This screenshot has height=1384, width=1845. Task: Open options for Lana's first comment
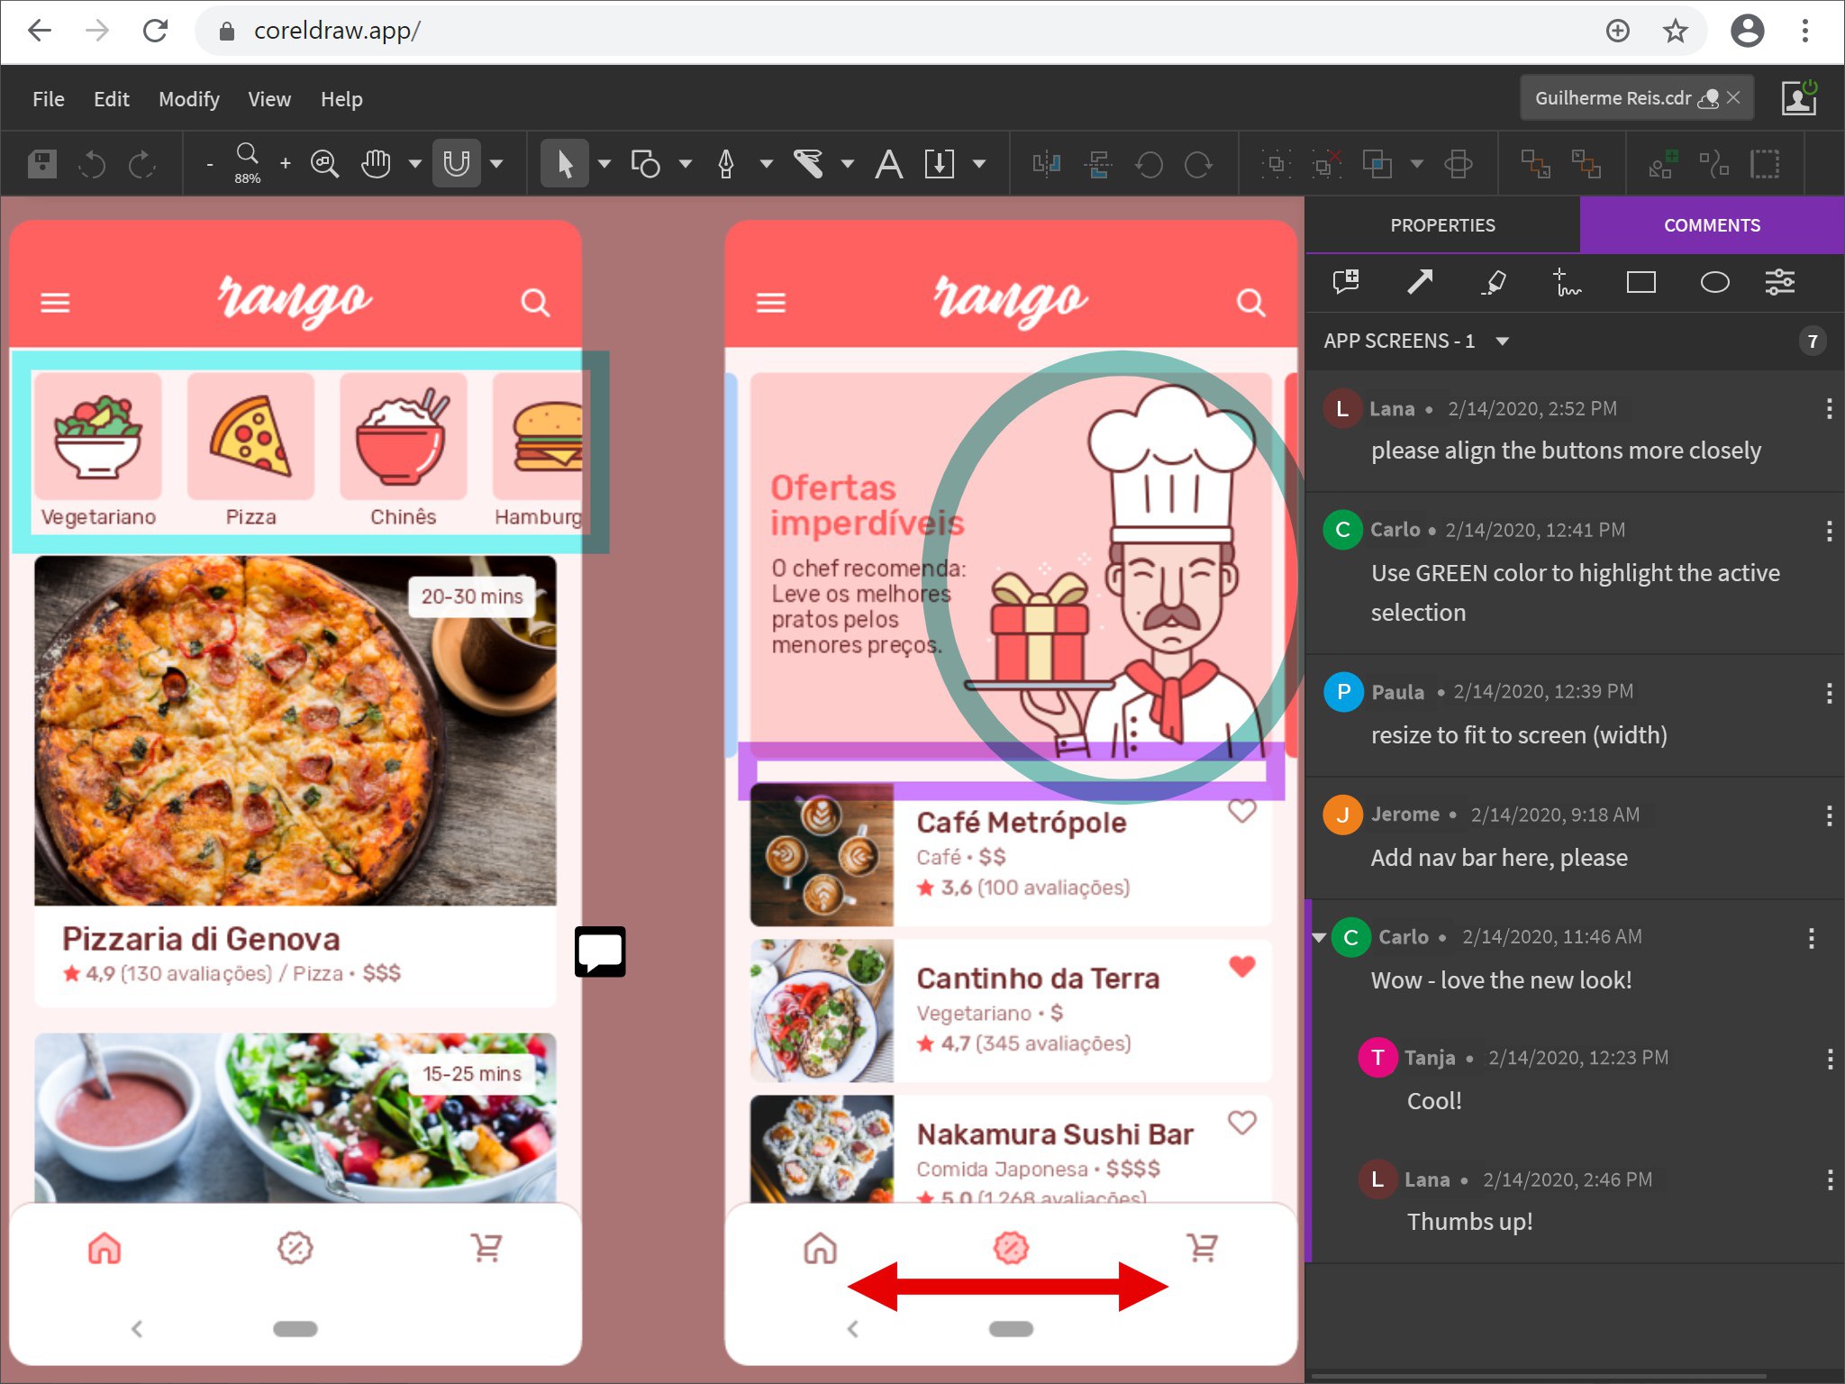1829,409
